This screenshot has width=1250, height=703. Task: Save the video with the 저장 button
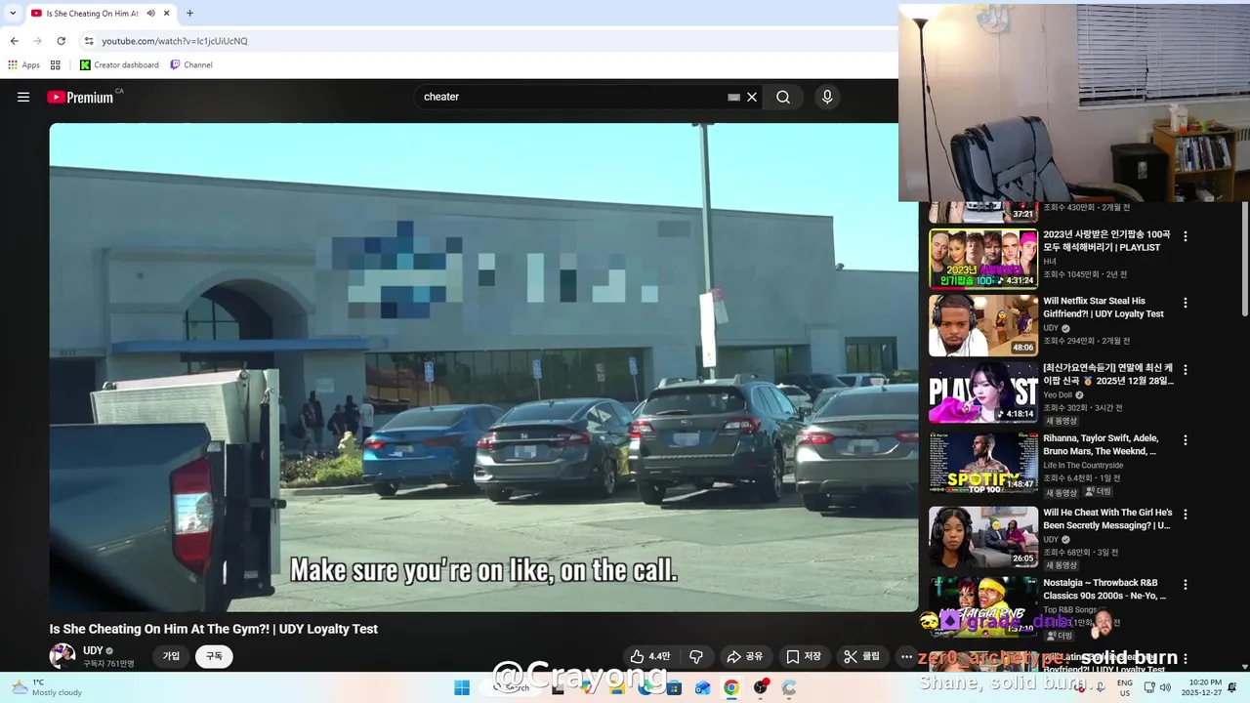pos(804,656)
